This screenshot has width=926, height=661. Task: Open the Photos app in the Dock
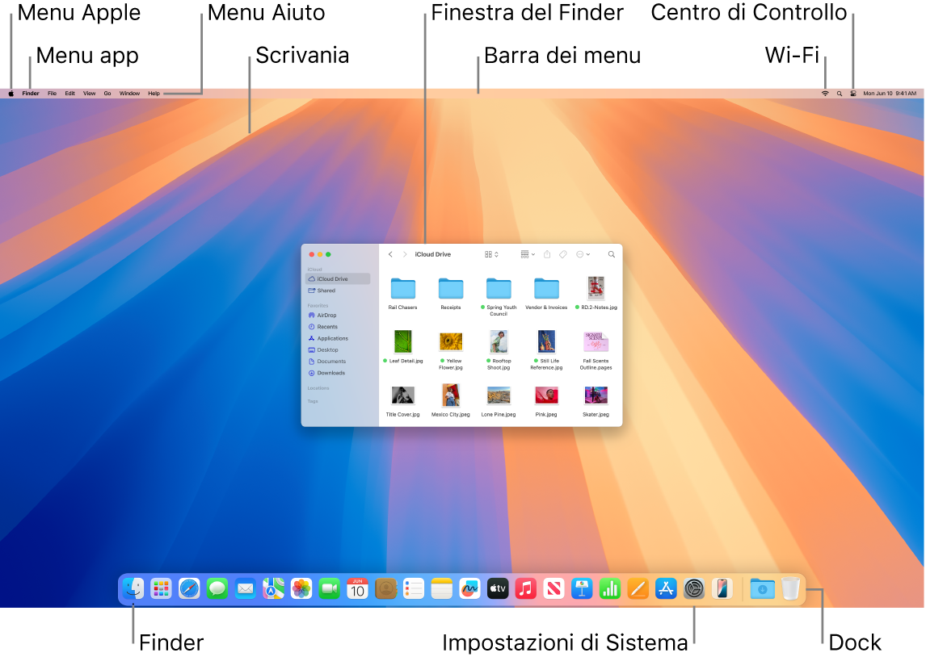coord(301,588)
